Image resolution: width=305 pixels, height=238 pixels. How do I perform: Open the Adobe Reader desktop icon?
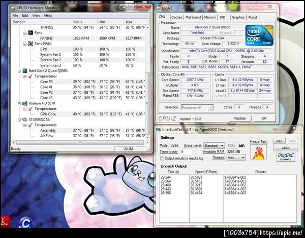coord(5,222)
